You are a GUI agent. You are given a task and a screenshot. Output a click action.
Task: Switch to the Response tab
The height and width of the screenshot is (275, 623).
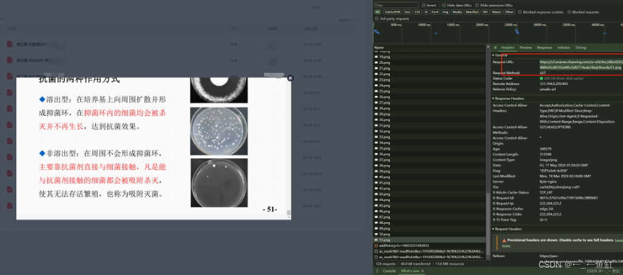545,48
